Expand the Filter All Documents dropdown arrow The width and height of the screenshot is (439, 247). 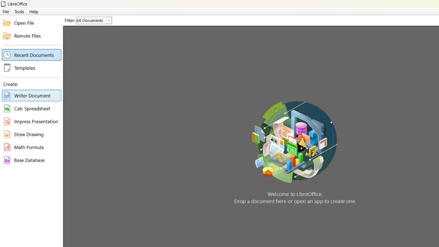[109, 20]
